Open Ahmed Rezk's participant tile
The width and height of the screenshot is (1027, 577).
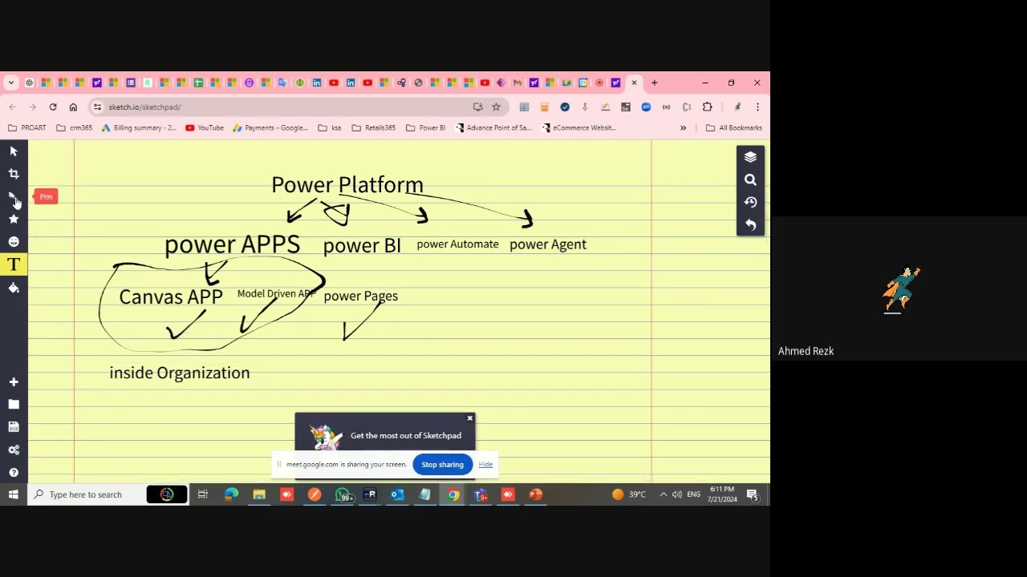point(899,288)
